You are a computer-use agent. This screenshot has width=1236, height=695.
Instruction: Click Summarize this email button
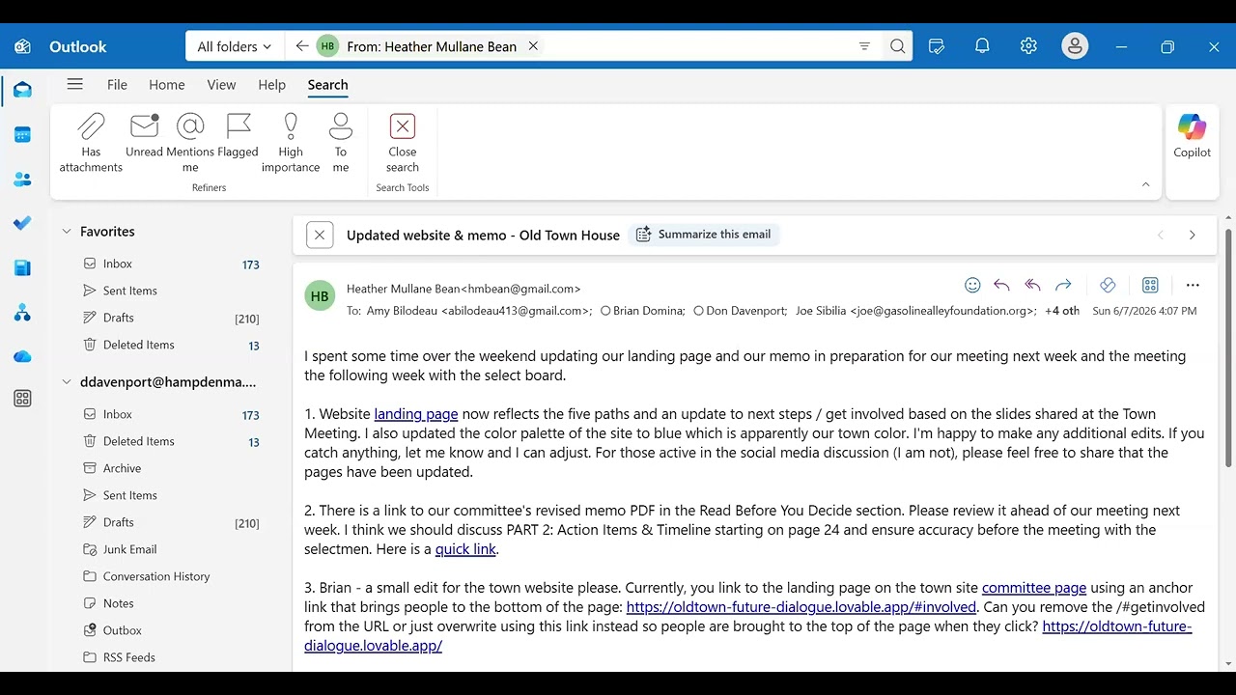[704, 235]
